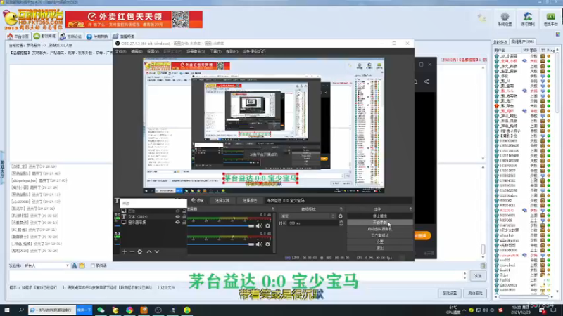Pop out the controls dock header icon

pos(410,209)
